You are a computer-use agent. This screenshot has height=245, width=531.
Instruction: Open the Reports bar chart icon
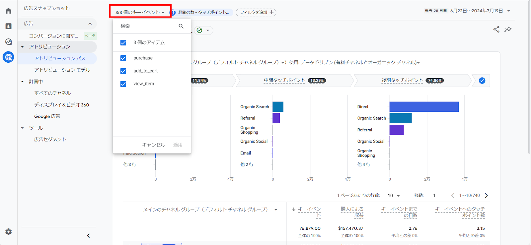[9, 26]
